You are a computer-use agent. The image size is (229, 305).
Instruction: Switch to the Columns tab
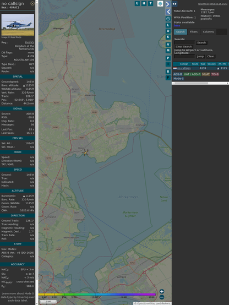tap(208, 32)
